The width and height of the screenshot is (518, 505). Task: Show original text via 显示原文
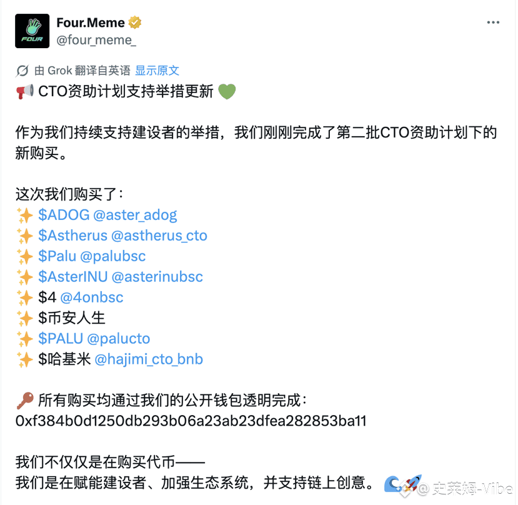coord(157,71)
